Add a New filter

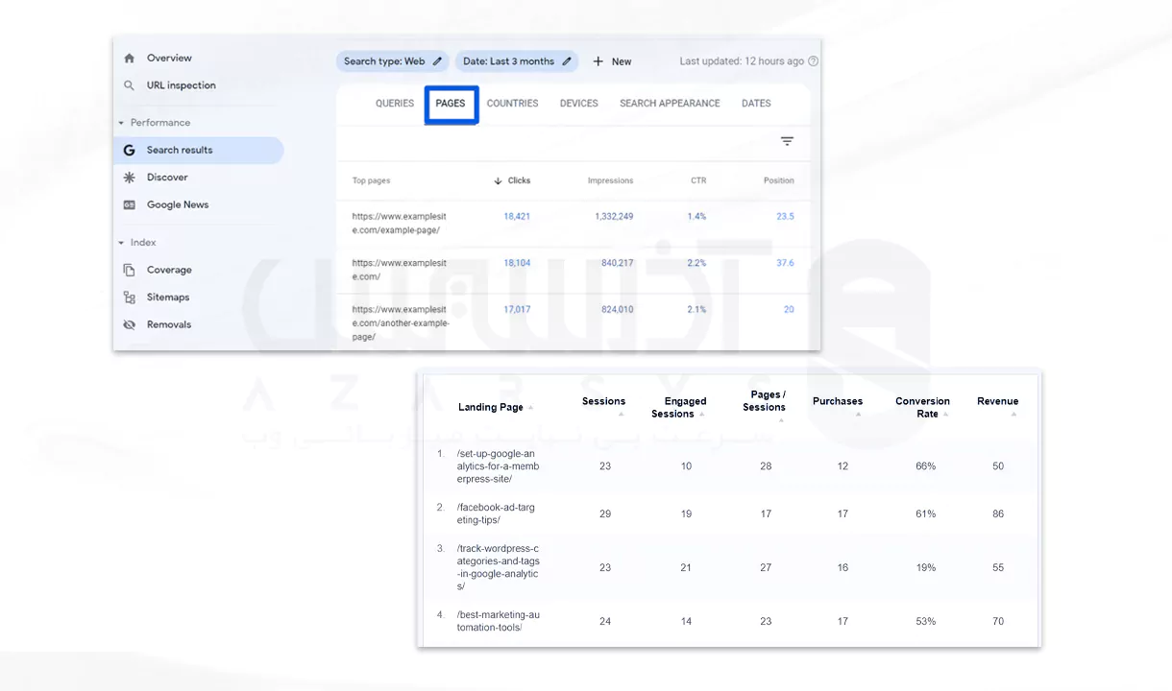(x=612, y=61)
